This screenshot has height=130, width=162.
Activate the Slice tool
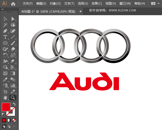13,92
